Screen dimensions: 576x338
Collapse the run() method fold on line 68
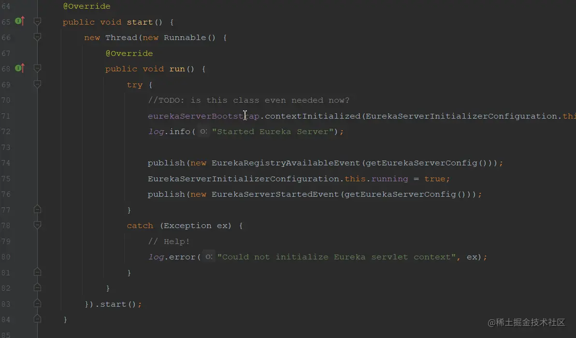click(37, 68)
